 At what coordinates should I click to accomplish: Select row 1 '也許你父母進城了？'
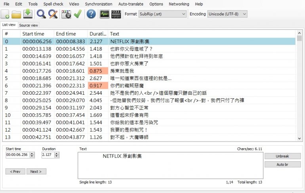pyautogui.click(x=149, y=49)
